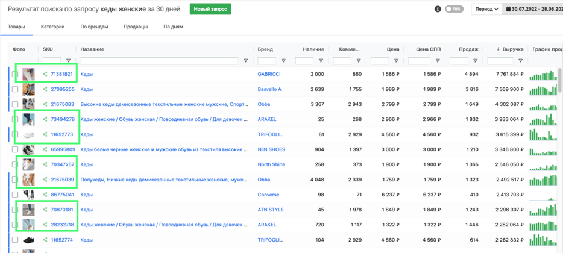Click the Название filter text field
Screen dimensions: 563x253
click(x=159, y=61)
